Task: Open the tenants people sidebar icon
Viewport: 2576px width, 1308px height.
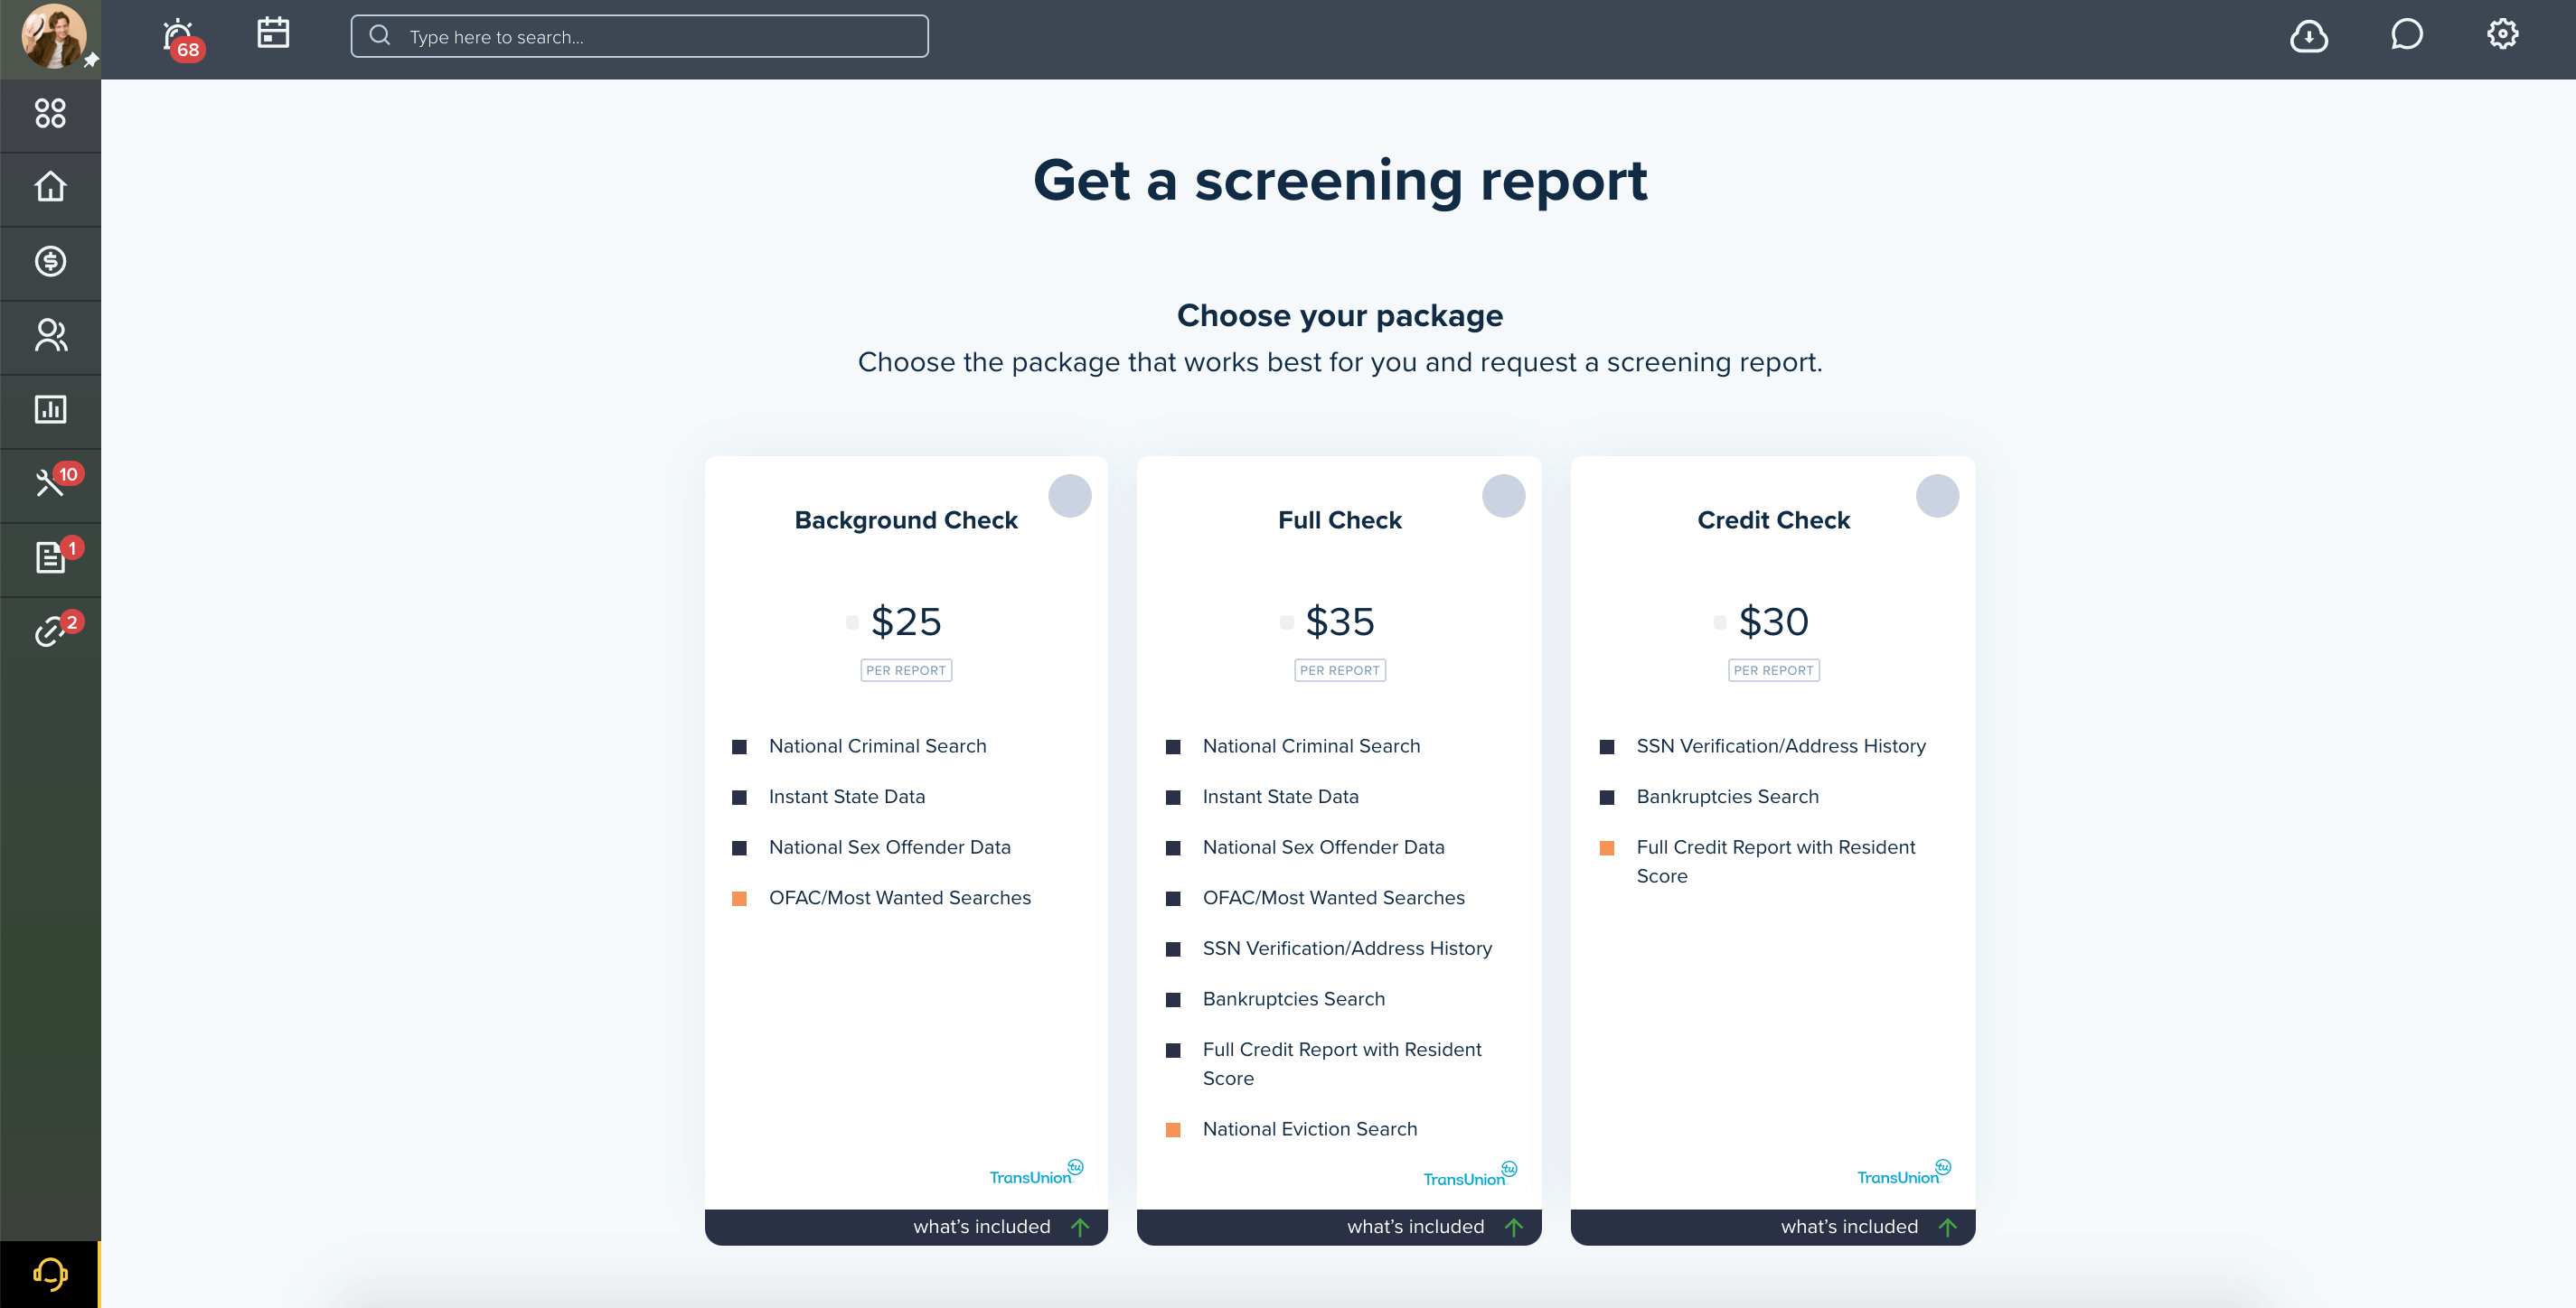Action: point(50,335)
